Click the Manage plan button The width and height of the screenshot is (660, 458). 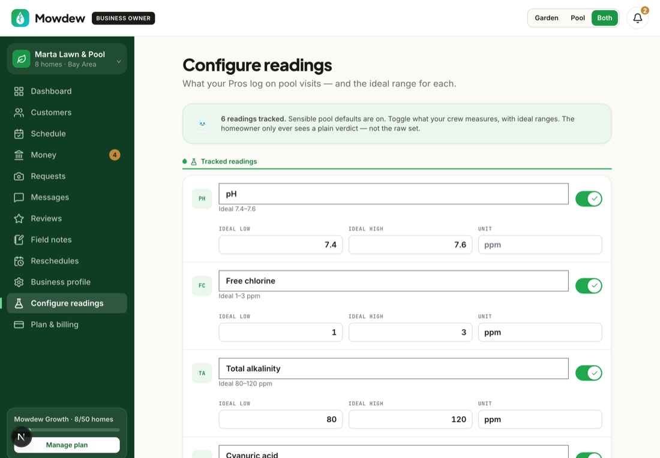pos(67,445)
